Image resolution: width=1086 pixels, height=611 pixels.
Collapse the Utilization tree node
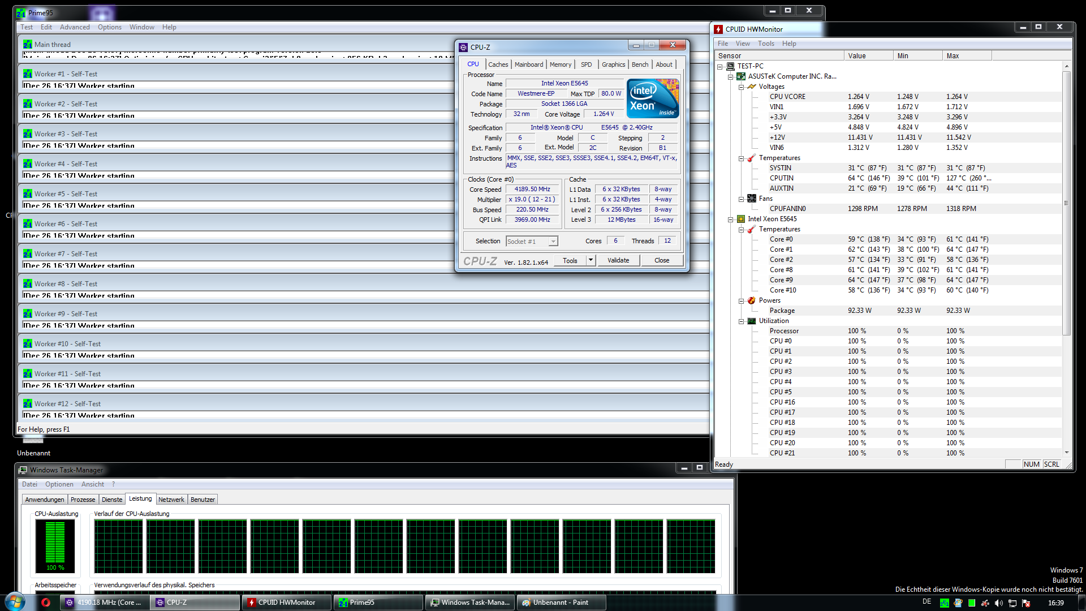(741, 321)
